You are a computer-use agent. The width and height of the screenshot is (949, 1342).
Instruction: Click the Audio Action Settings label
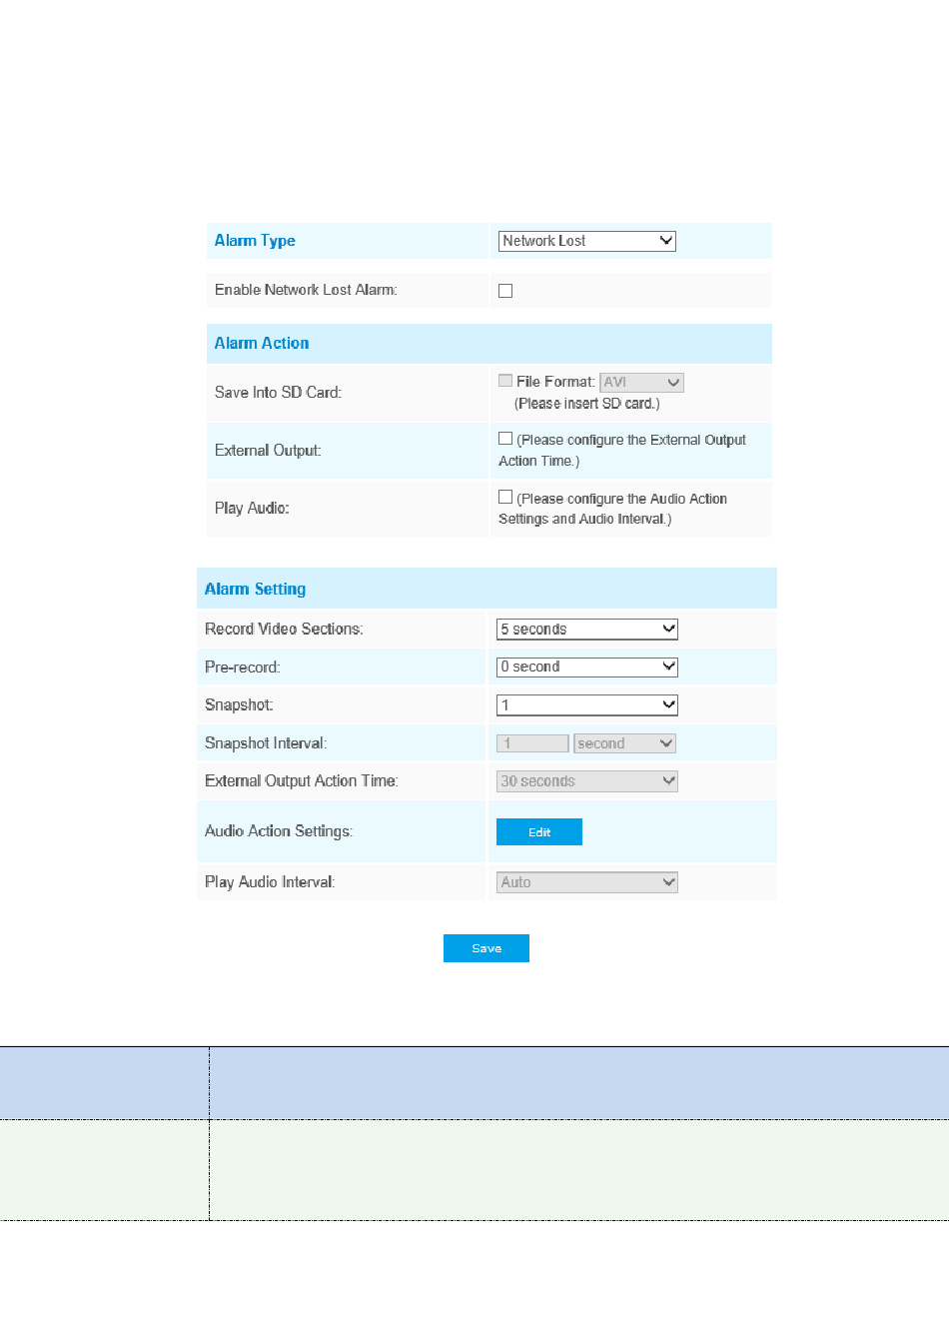(x=279, y=831)
